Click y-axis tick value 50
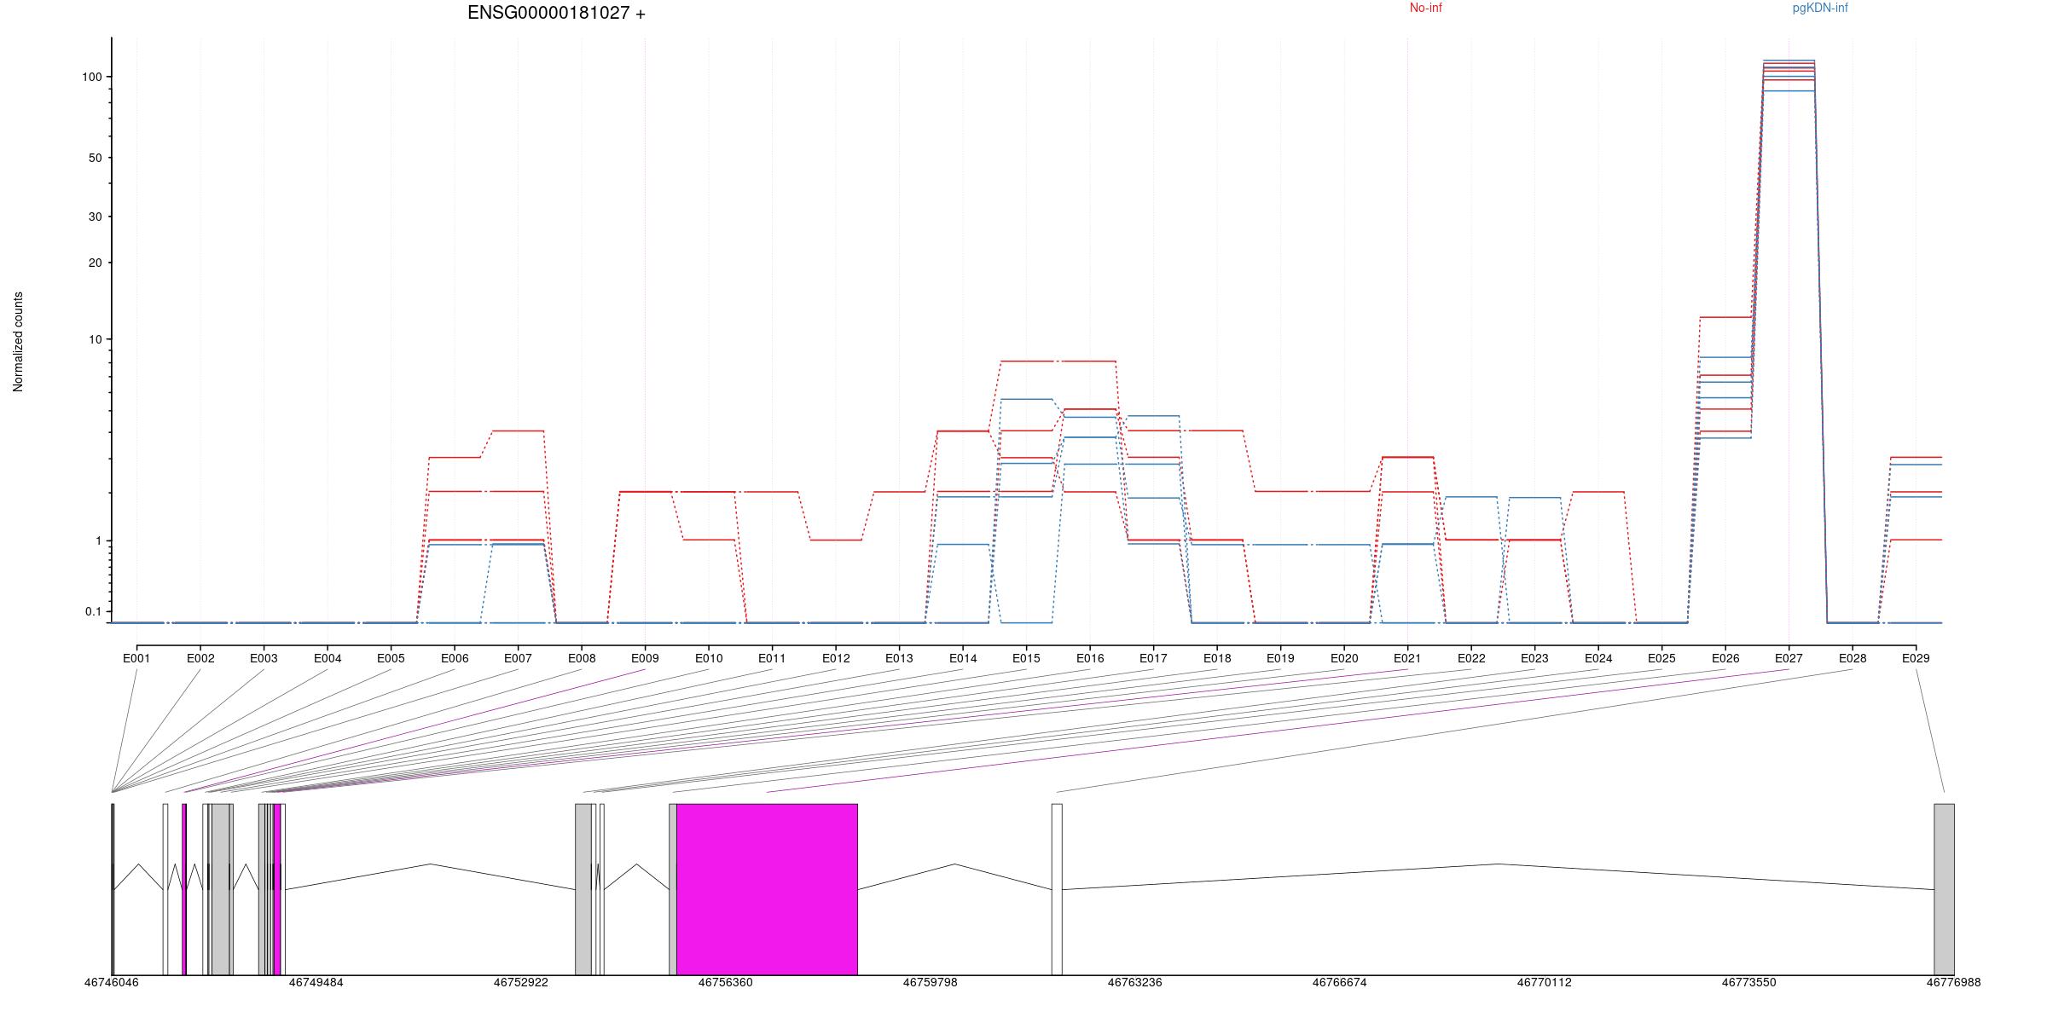This screenshot has width=2047, height=1023. click(x=95, y=158)
